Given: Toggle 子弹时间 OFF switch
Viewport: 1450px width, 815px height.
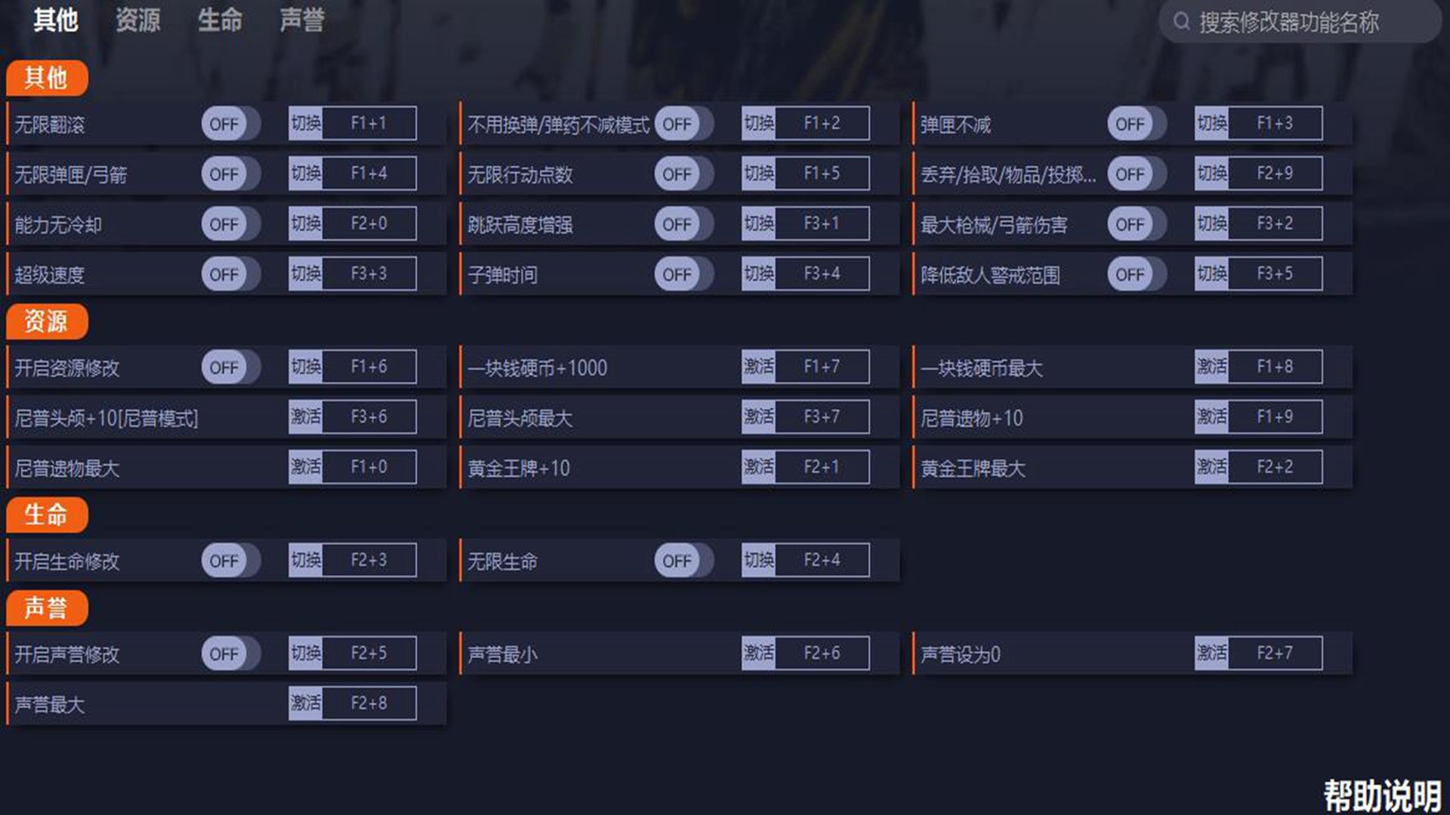Looking at the screenshot, I should tap(683, 274).
